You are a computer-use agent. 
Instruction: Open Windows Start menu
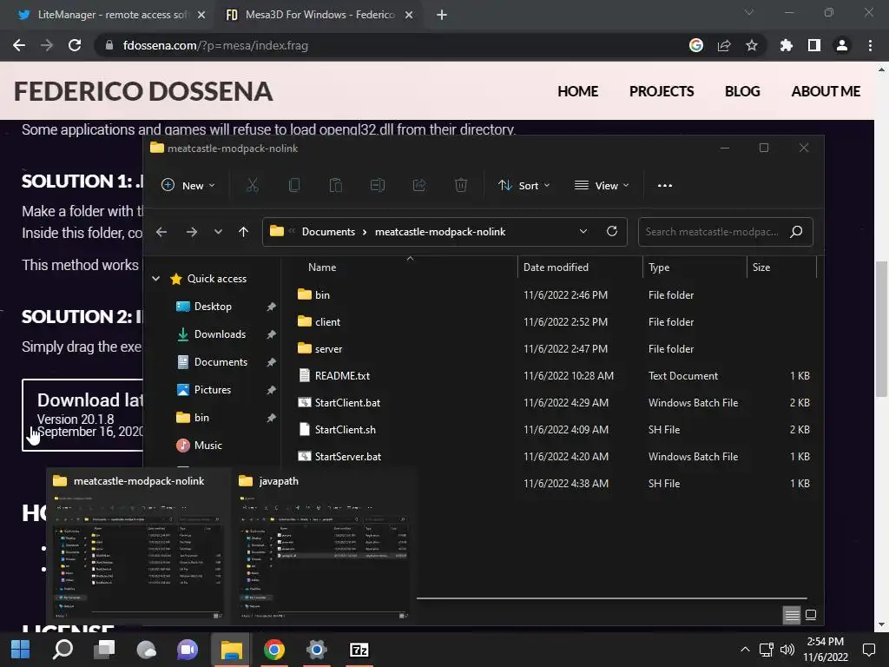[x=21, y=650]
